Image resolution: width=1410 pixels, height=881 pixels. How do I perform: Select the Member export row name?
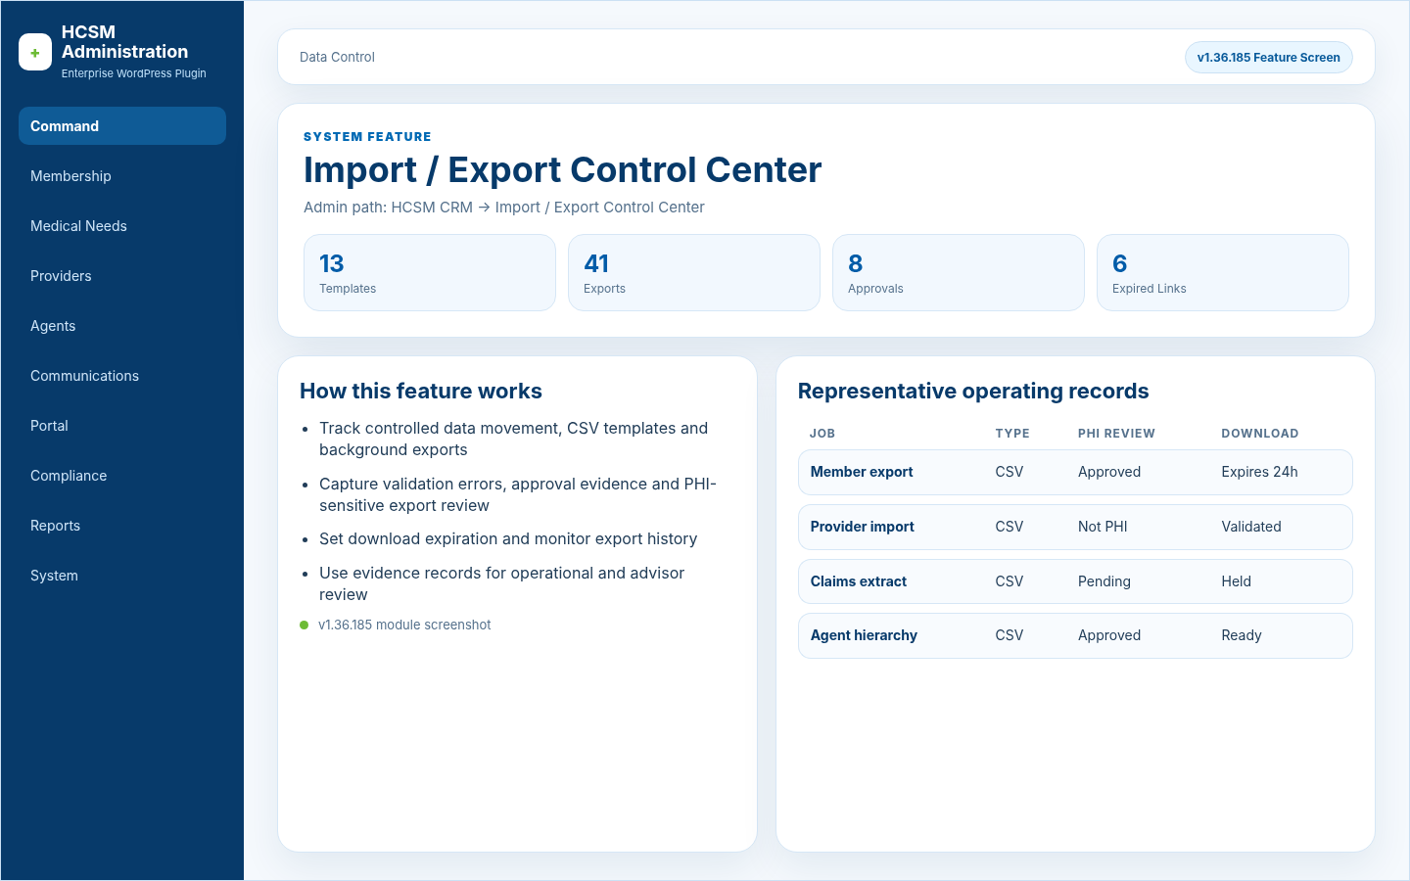(862, 472)
